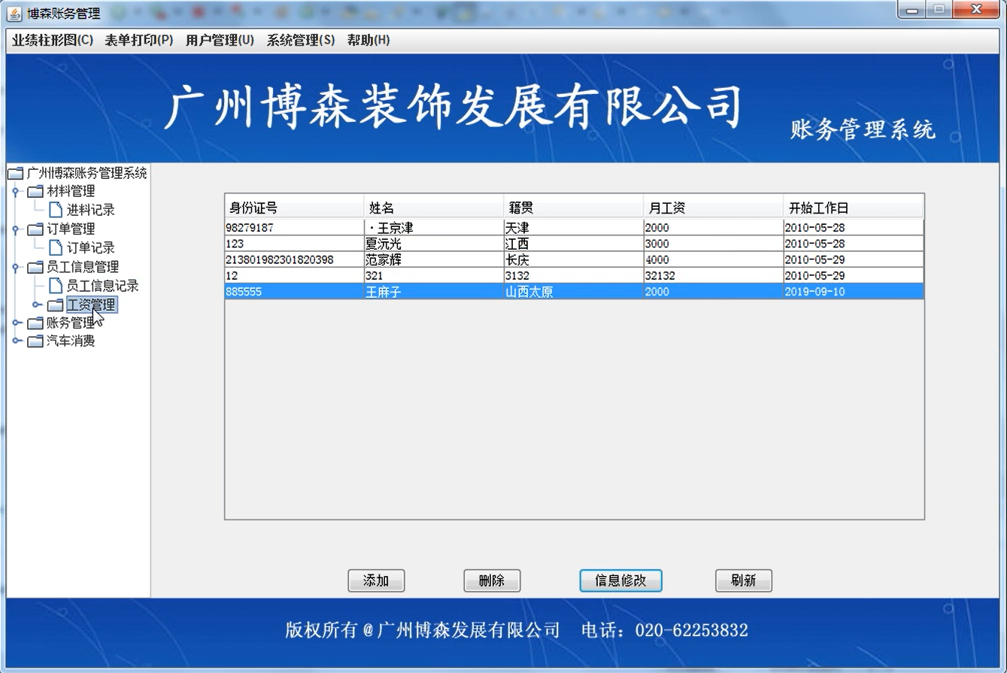This screenshot has width=1007, height=673.
Task: Expand the 账务管理 tree node handle
Action: (x=17, y=323)
